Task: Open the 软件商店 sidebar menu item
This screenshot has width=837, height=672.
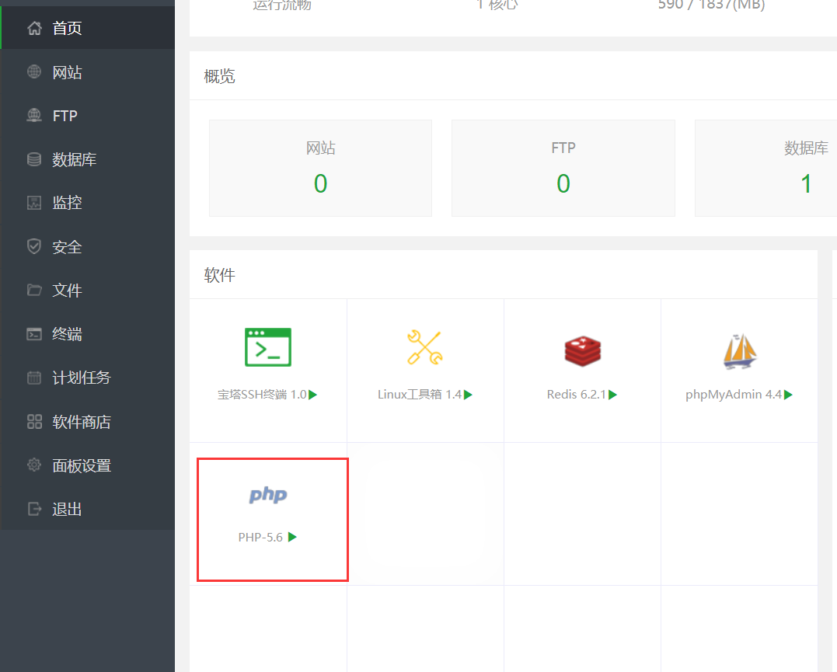Action: tap(88, 422)
